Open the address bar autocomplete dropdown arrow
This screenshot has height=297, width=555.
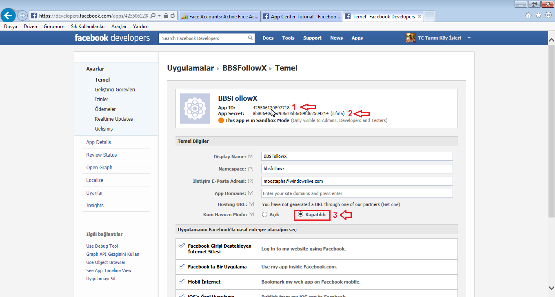159,16
